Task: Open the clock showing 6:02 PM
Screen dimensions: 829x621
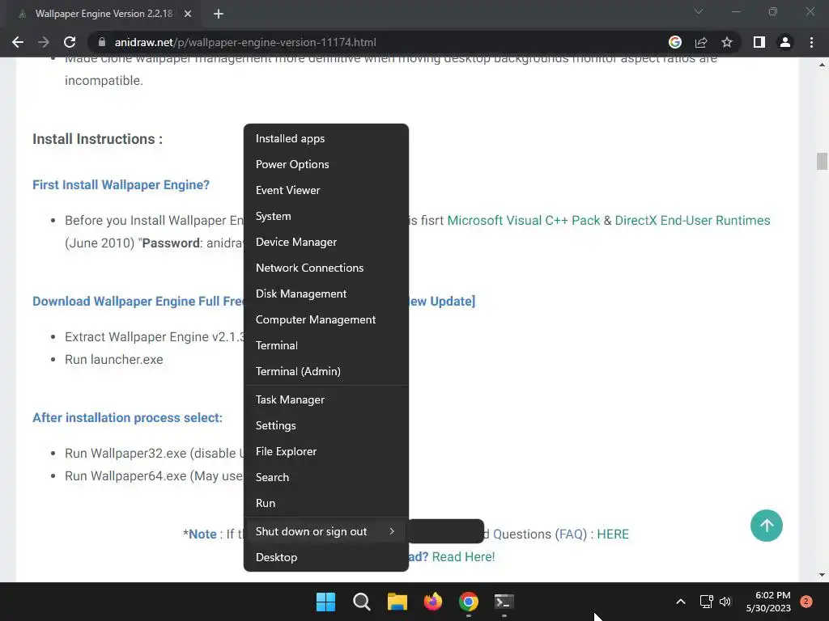Action: [768, 602]
